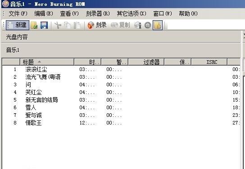Image resolution: width=245 pixels, height=169 pixels.
Task: Click the Paste clipboard icon
Action: point(77,25)
